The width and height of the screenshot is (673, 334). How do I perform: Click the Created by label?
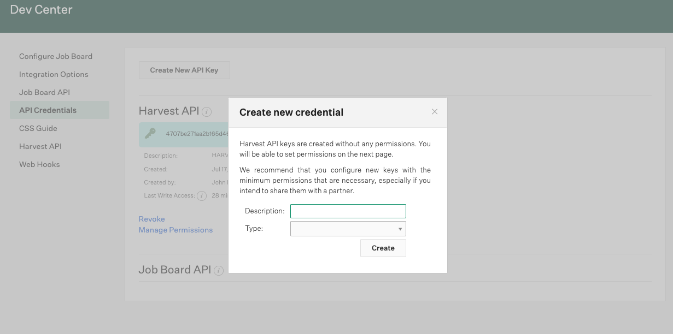click(160, 183)
